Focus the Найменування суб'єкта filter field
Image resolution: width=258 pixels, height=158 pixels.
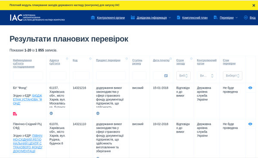pos(28,76)
